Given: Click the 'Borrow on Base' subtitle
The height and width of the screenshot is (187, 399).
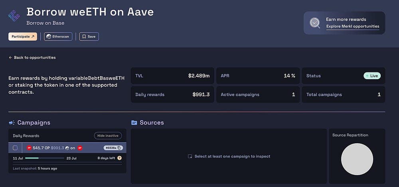Looking at the screenshot, I should point(45,23).
